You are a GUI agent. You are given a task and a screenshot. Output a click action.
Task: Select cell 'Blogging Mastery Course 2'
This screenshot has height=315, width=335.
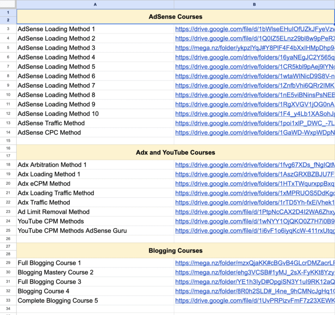pyautogui.click(x=95, y=272)
